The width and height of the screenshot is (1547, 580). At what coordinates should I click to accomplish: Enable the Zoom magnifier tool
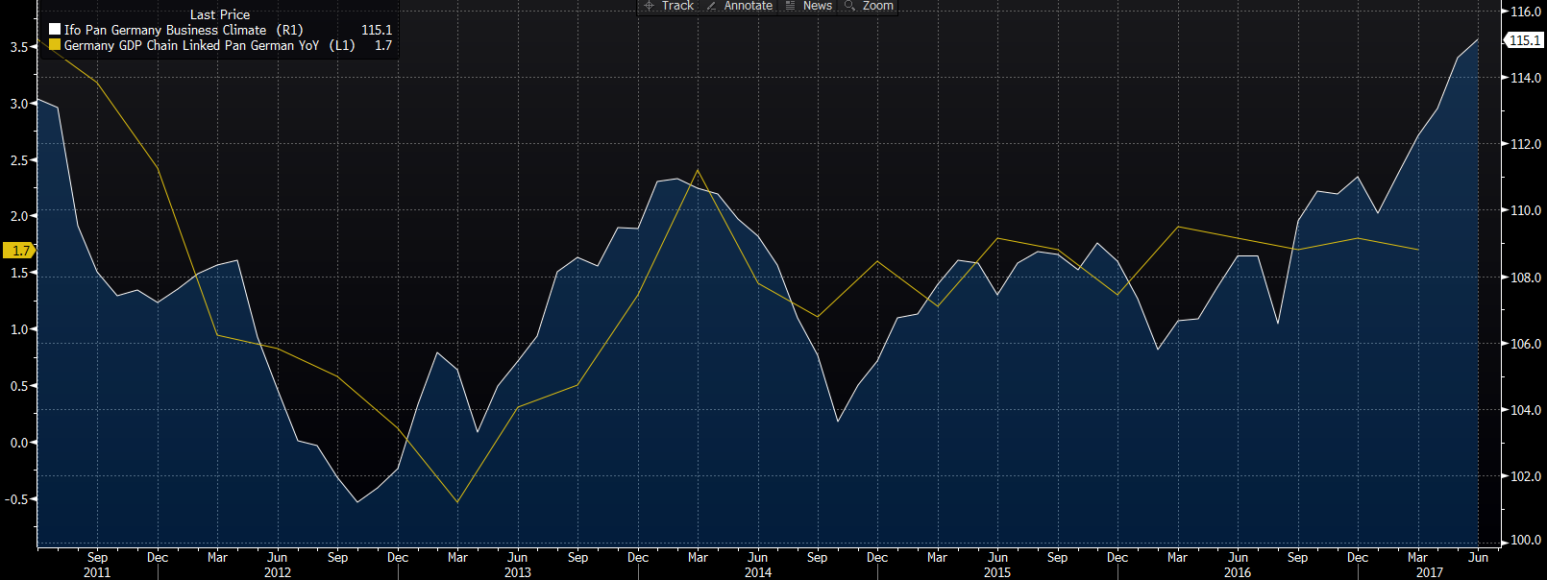point(869,6)
